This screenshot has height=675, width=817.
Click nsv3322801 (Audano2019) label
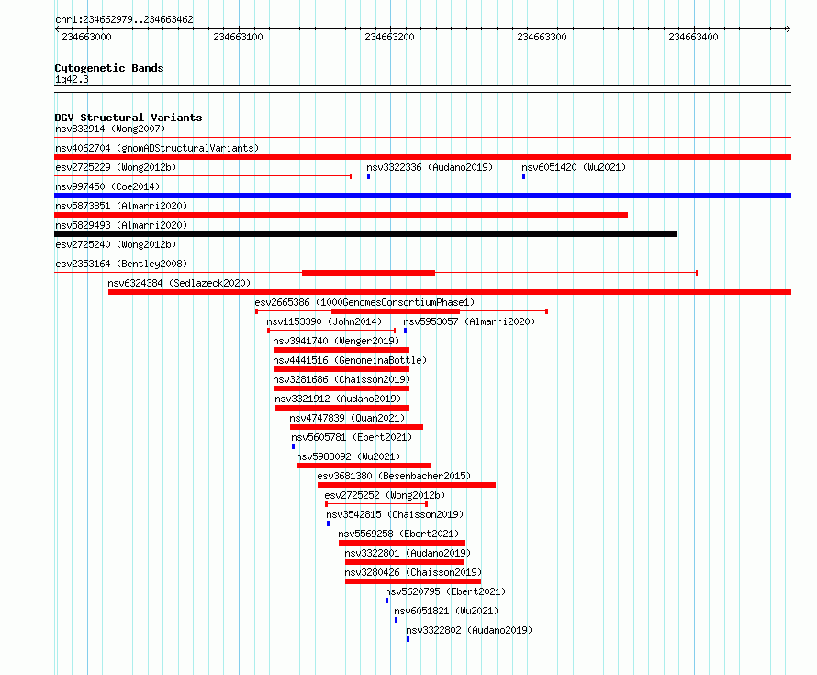[408, 553]
